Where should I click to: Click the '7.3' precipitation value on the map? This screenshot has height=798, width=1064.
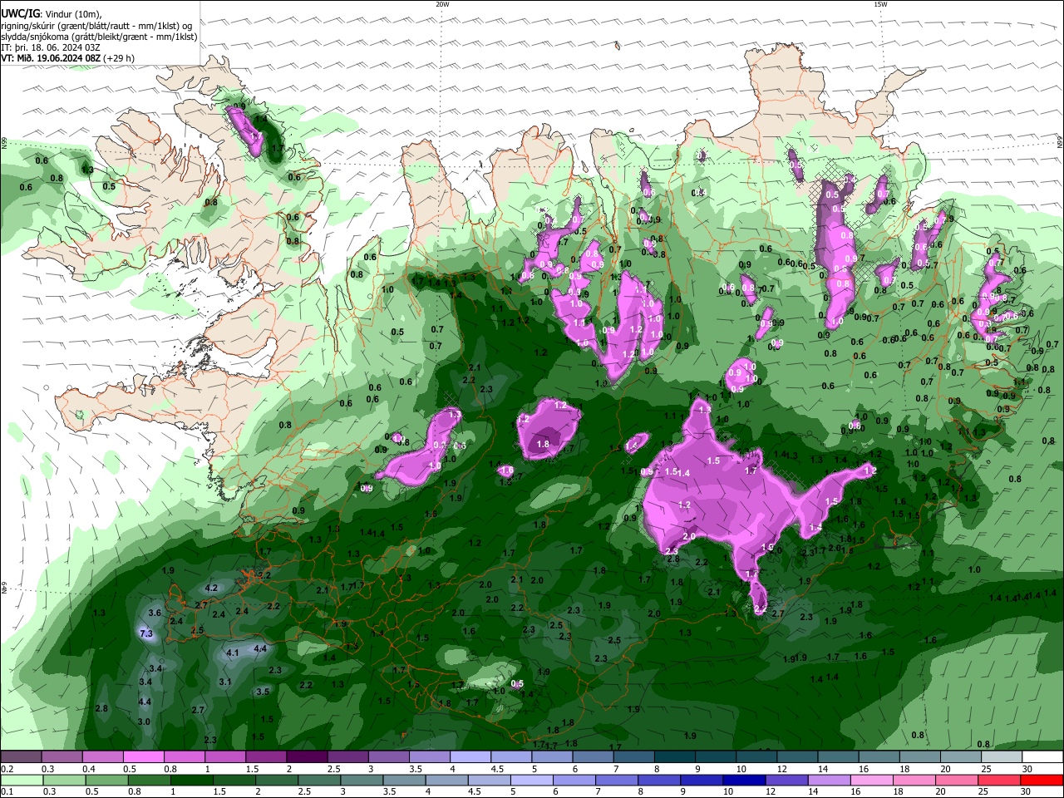click(x=147, y=634)
